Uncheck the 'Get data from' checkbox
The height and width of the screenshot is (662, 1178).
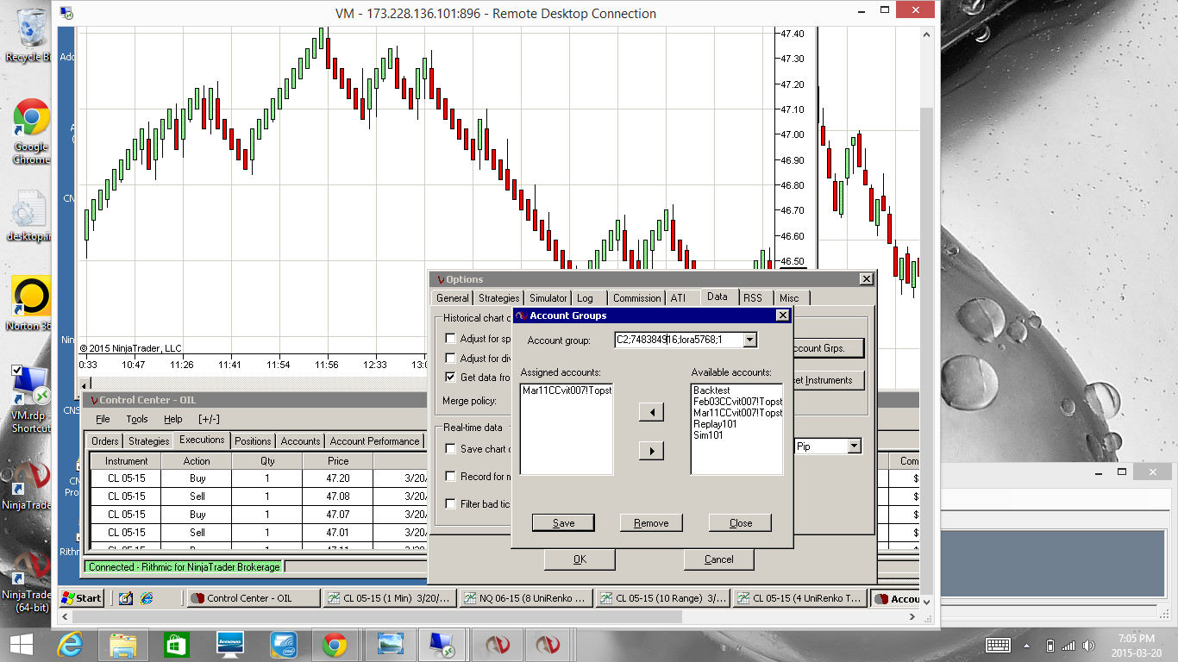(x=450, y=378)
